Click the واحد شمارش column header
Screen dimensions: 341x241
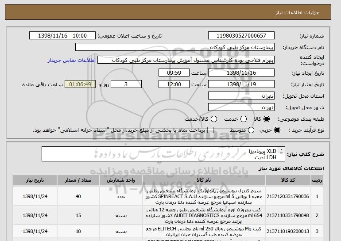(121, 180)
